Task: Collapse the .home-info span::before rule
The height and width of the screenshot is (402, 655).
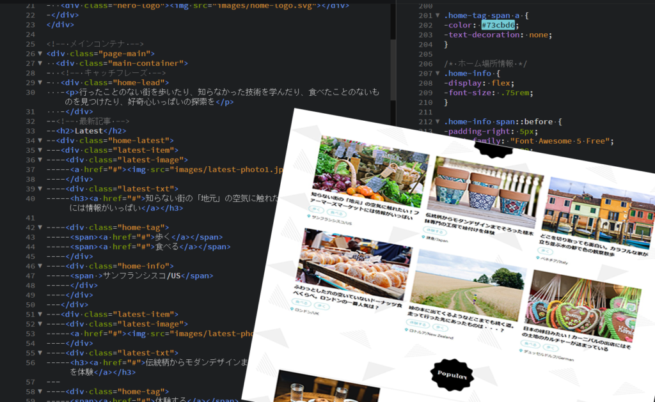Action: (x=438, y=121)
